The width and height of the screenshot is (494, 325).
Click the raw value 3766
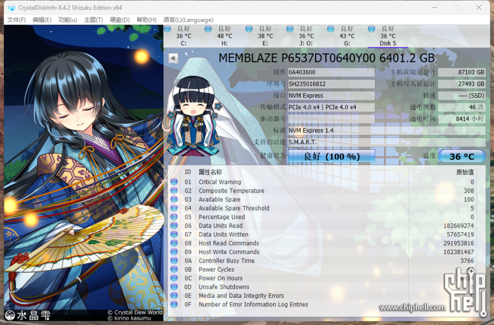point(467,261)
